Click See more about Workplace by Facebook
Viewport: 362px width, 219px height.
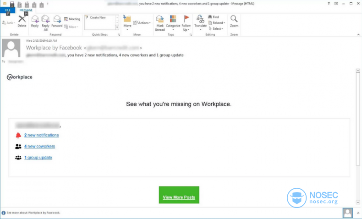point(33,213)
